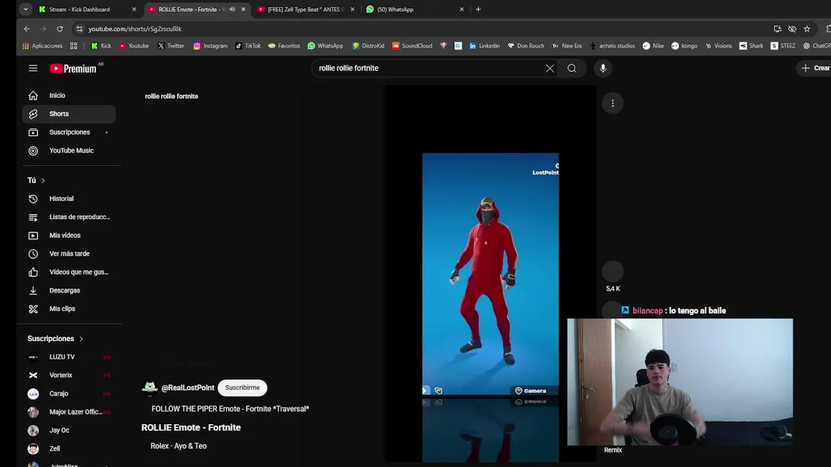Open the YouTube hamburger guide menu
831x467 pixels.
(x=33, y=68)
